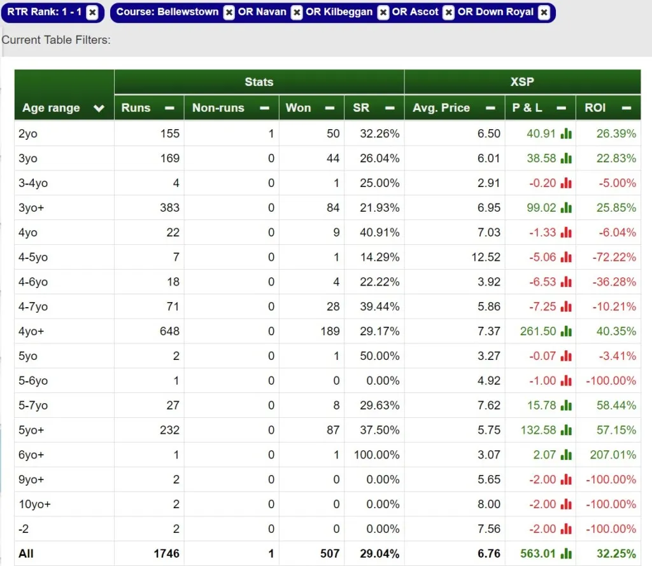The height and width of the screenshot is (566, 652).
Task: Open P&L chart icon for 4-7yo row
Action: click(x=566, y=307)
